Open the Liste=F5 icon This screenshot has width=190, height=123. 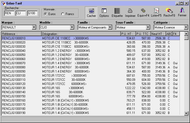(x=156, y=13)
